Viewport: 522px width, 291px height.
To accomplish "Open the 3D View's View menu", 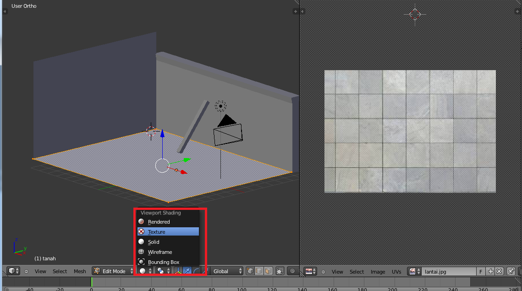I will 40,271.
